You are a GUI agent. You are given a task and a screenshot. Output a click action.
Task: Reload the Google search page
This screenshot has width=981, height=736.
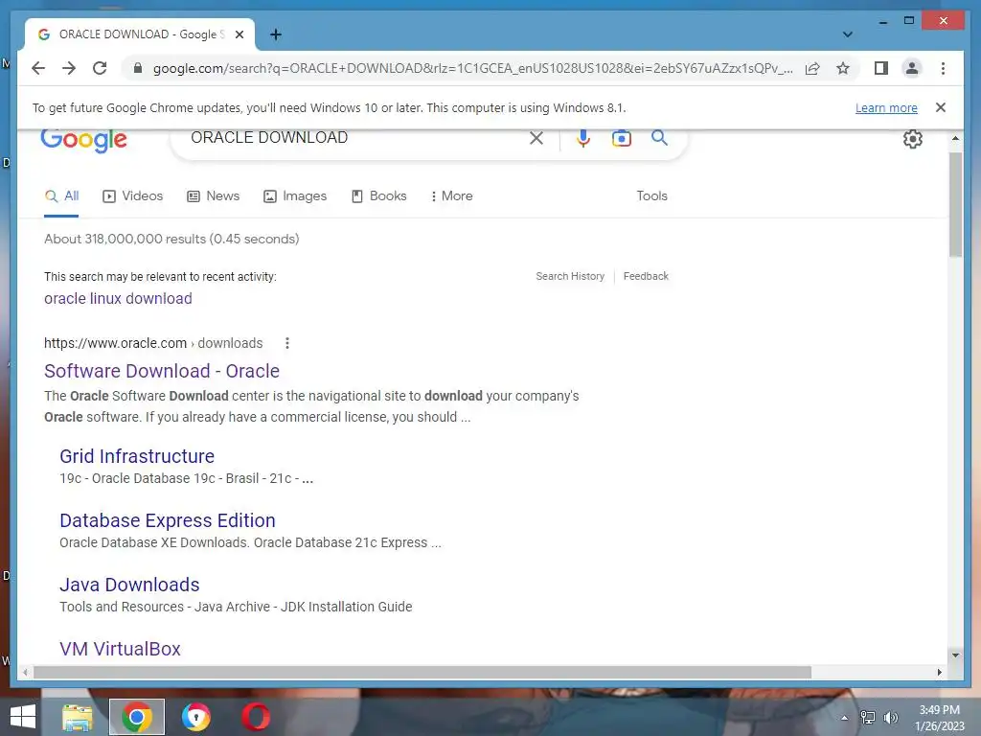(100, 68)
